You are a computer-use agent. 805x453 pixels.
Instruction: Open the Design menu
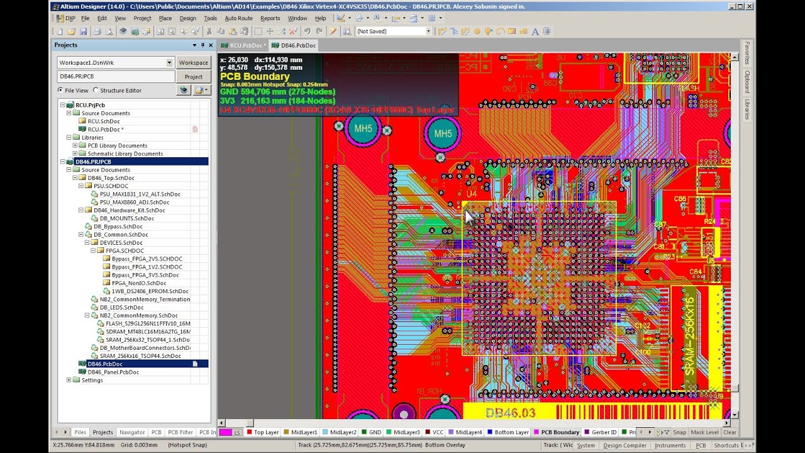188,18
